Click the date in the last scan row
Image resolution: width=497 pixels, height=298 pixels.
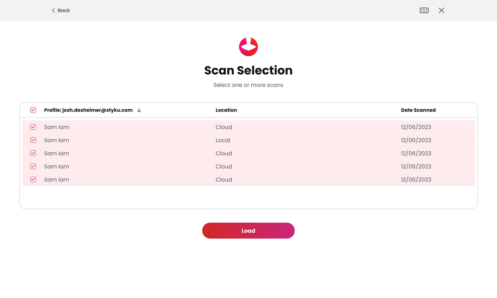coord(416,180)
